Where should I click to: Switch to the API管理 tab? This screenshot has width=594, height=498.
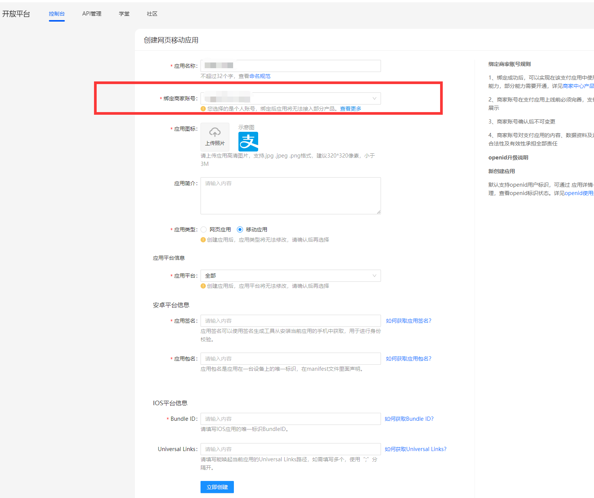92,14
